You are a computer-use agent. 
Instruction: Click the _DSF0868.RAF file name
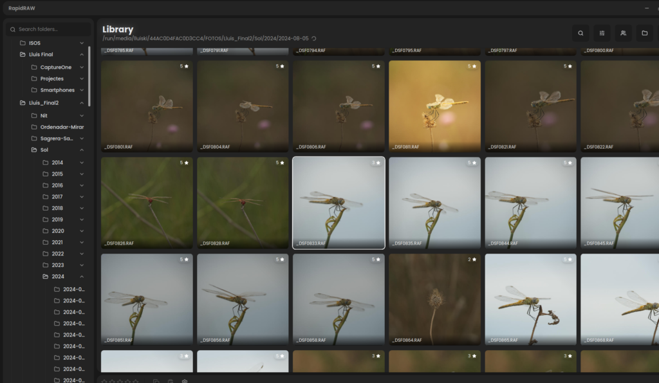click(x=599, y=340)
